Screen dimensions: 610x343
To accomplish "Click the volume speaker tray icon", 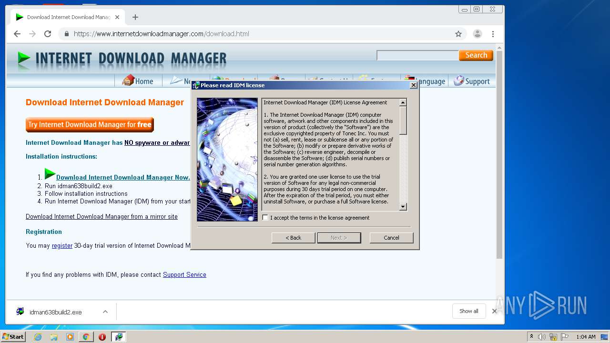I will click(x=542, y=337).
